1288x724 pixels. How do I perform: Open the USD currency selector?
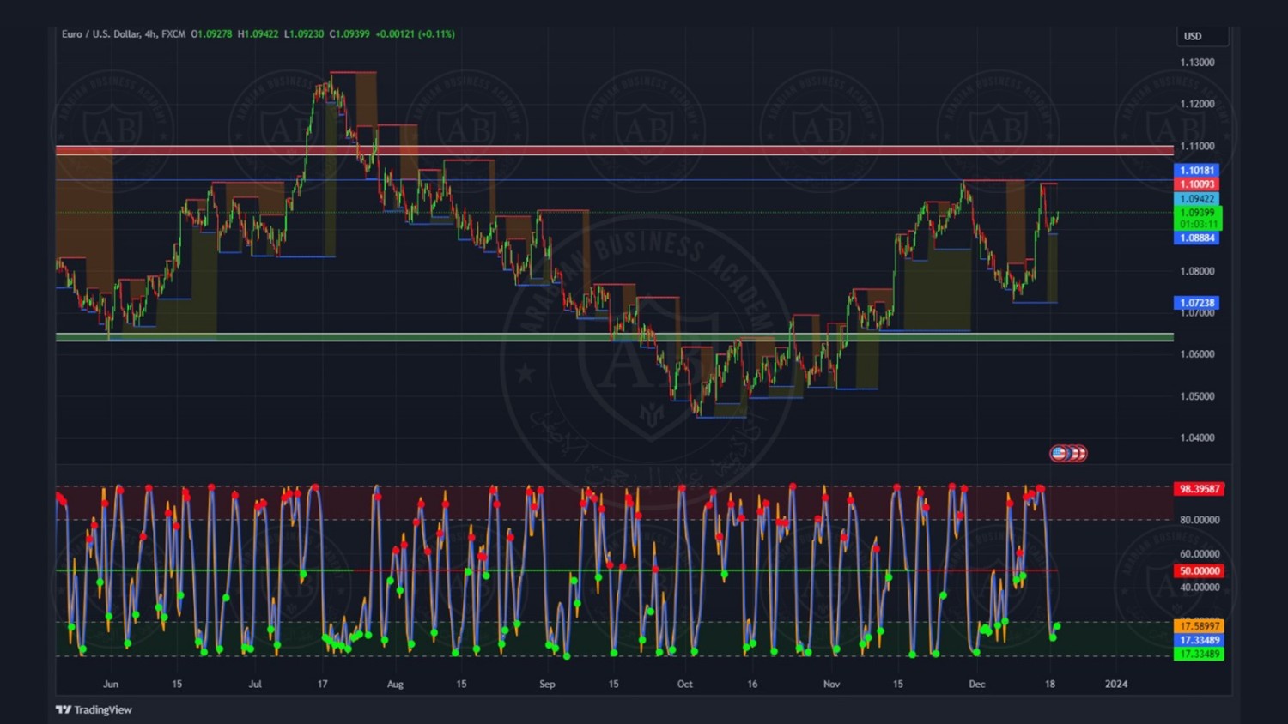(x=1201, y=36)
